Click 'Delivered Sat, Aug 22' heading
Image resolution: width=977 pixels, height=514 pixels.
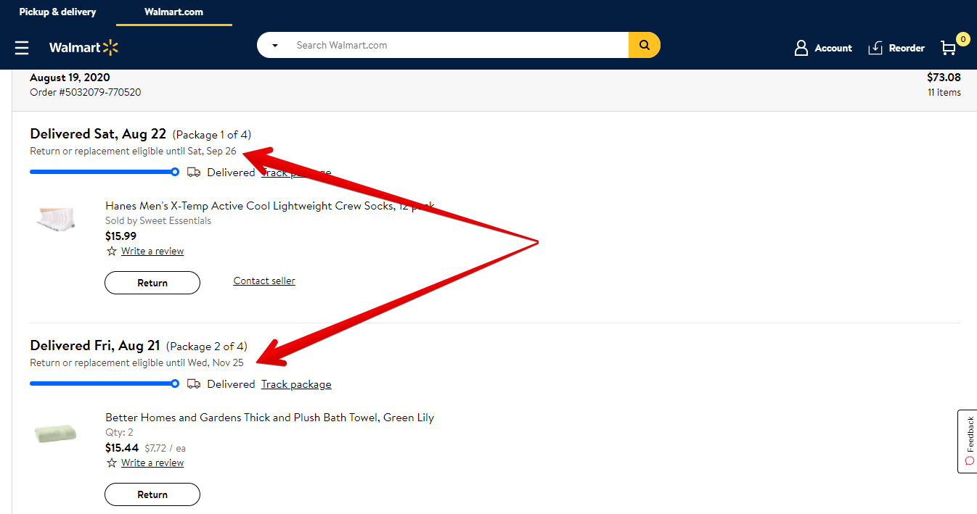pyautogui.click(x=98, y=134)
